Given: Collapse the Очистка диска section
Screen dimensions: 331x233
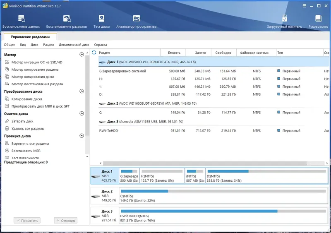Looking at the screenshot, I should tap(82, 113).
